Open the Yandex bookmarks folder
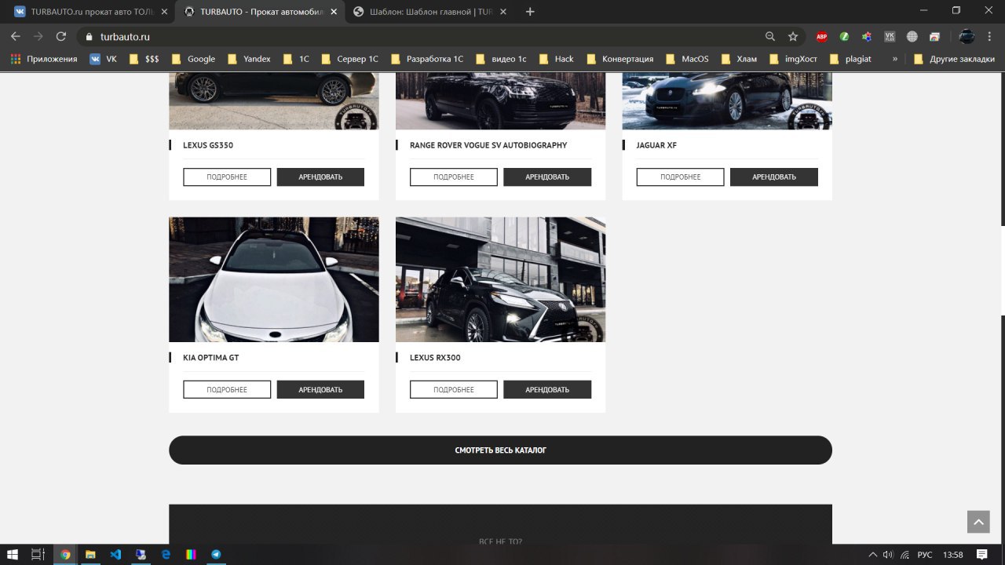Viewport: 1005px width, 565px height. tap(249, 59)
